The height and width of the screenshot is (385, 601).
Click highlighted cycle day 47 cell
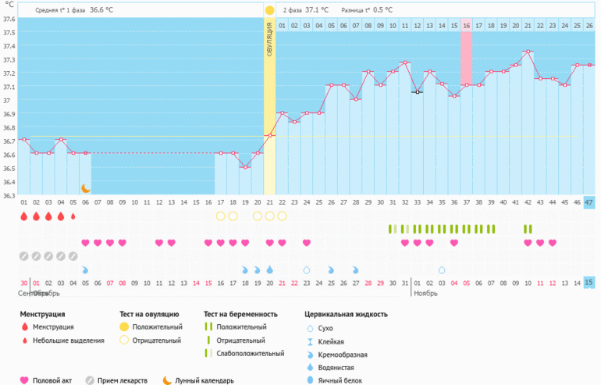[x=589, y=202]
